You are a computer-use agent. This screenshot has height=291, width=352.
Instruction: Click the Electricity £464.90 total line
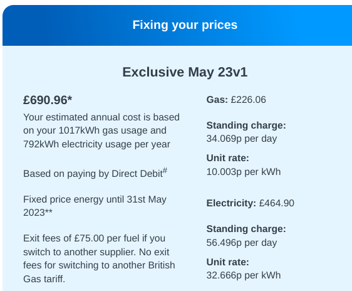pyautogui.click(x=250, y=203)
